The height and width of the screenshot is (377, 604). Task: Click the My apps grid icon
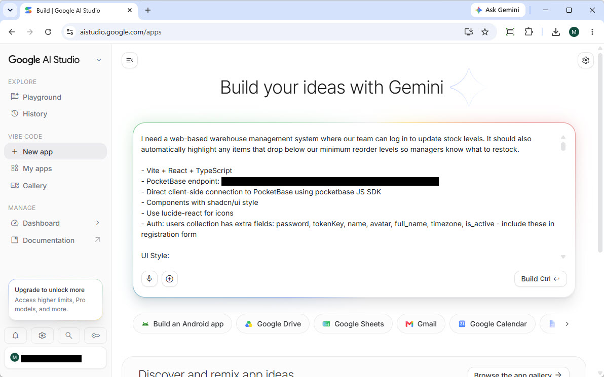point(15,168)
